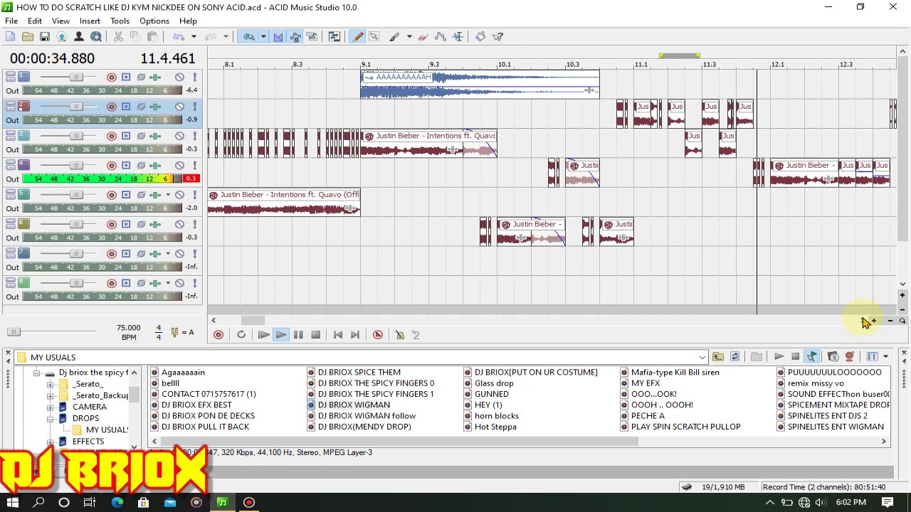Viewport: 911px width, 512px height.
Task: Click the Get Media from the Web globe icon
Action: (96, 36)
